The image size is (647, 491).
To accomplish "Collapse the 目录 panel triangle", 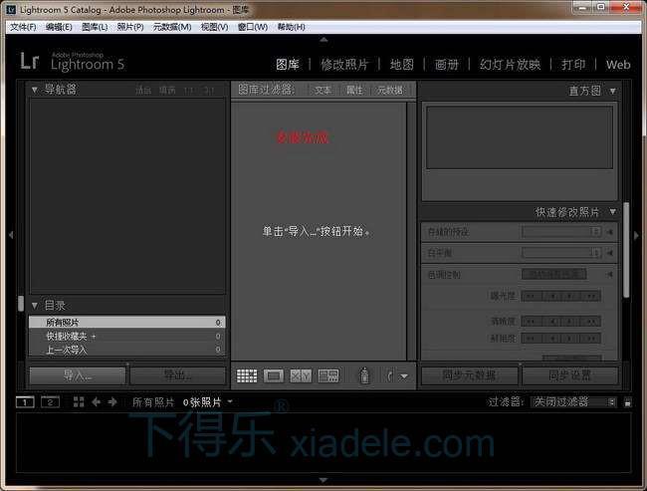I will [x=35, y=306].
